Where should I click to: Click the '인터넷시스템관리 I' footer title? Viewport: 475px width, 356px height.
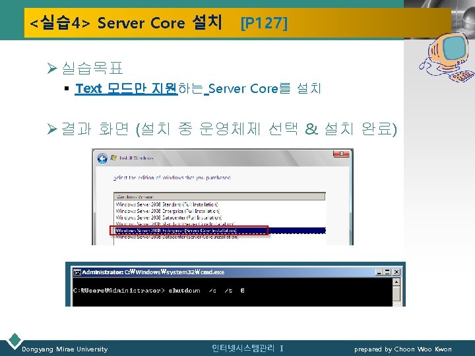tap(248, 349)
